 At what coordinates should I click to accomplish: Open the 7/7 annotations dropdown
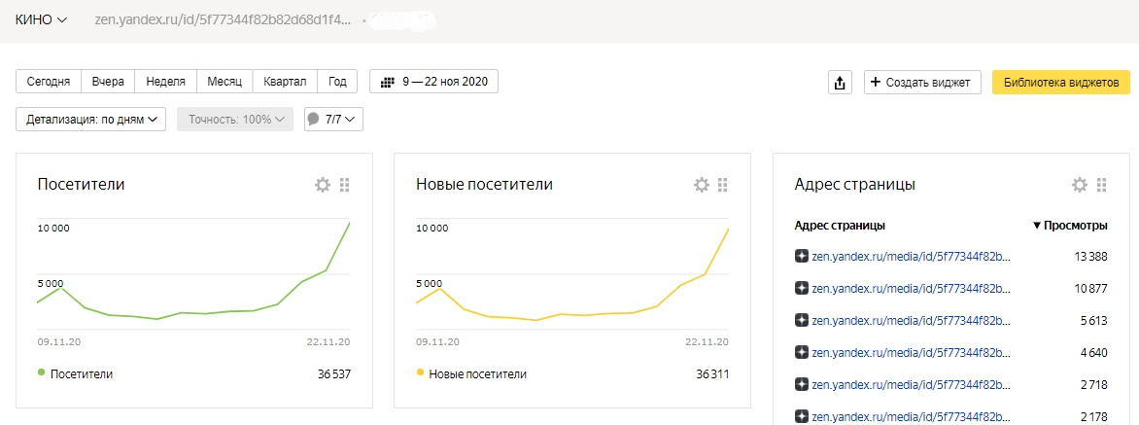click(333, 120)
